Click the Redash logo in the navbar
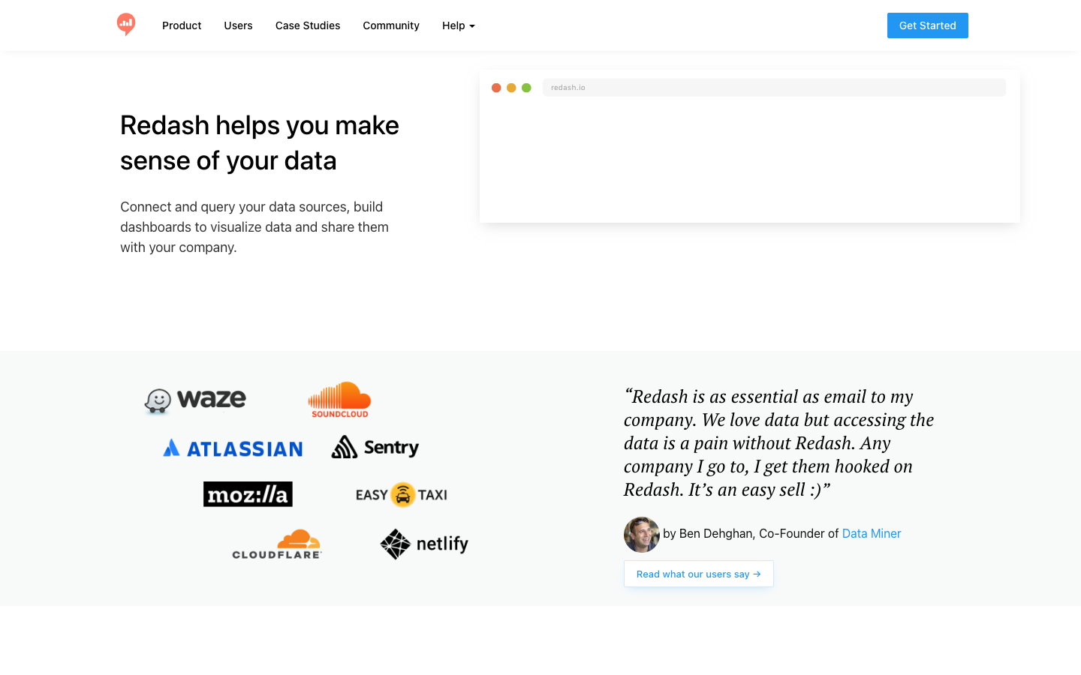Viewport: 1081px width, 675px height. [126, 25]
